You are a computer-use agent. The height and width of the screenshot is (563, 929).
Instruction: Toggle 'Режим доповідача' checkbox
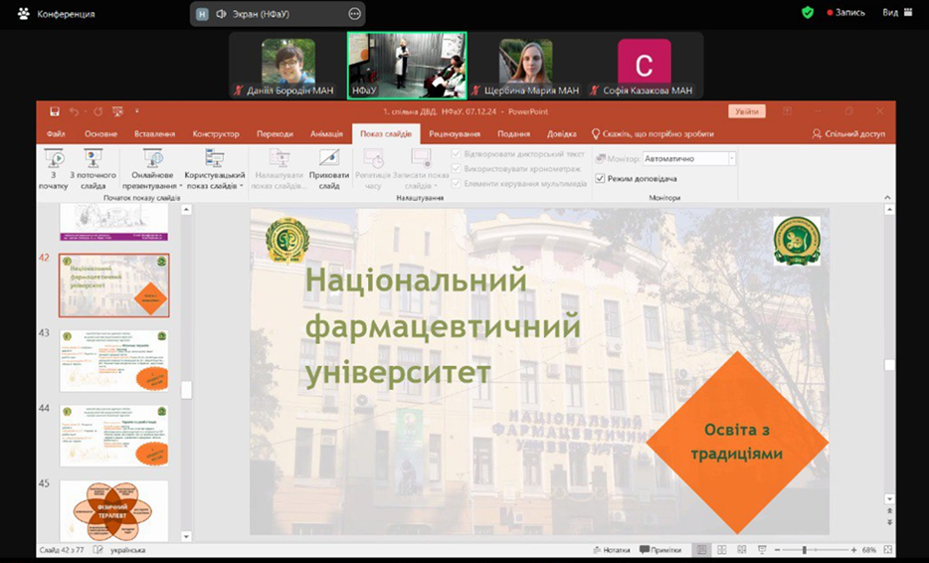point(600,178)
